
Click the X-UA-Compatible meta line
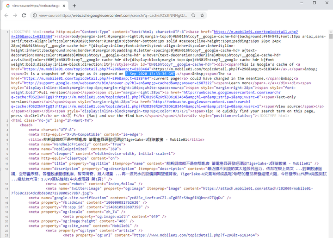[x=86, y=134]
